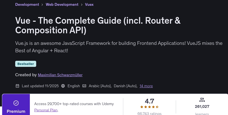The width and height of the screenshot is (228, 115).
Task: Click the Premium label
Action: 16,111
